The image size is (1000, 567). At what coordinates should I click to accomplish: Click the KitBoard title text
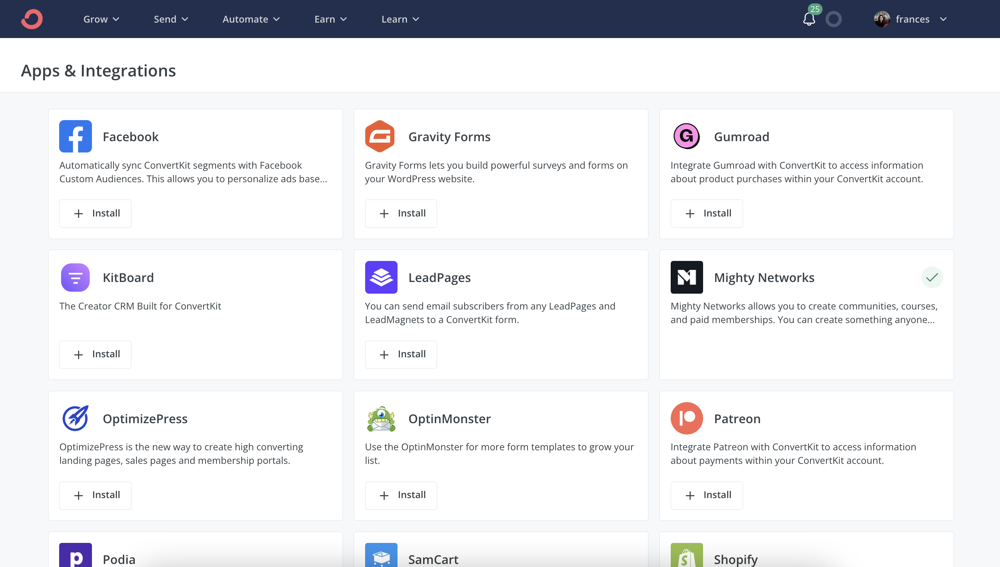[x=128, y=277]
